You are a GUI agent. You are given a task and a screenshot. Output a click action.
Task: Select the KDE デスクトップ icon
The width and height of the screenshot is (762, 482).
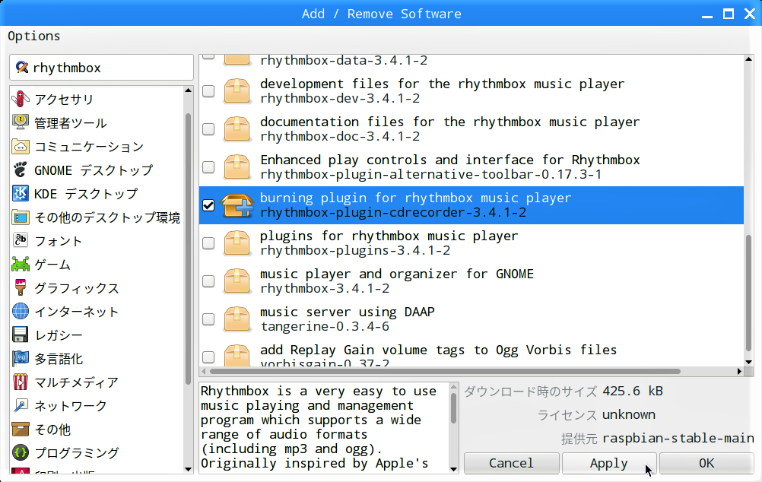click(21, 193)
